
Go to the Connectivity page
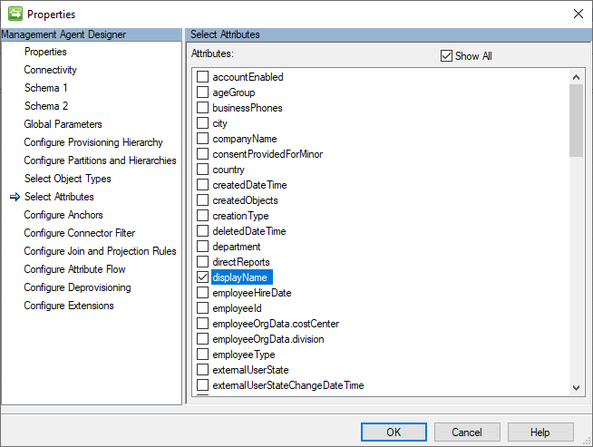pos(50,70)
